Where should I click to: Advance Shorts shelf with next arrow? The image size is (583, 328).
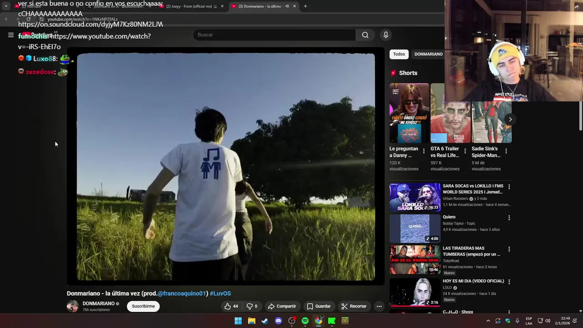pyautogui.click(x=510, y=119)
